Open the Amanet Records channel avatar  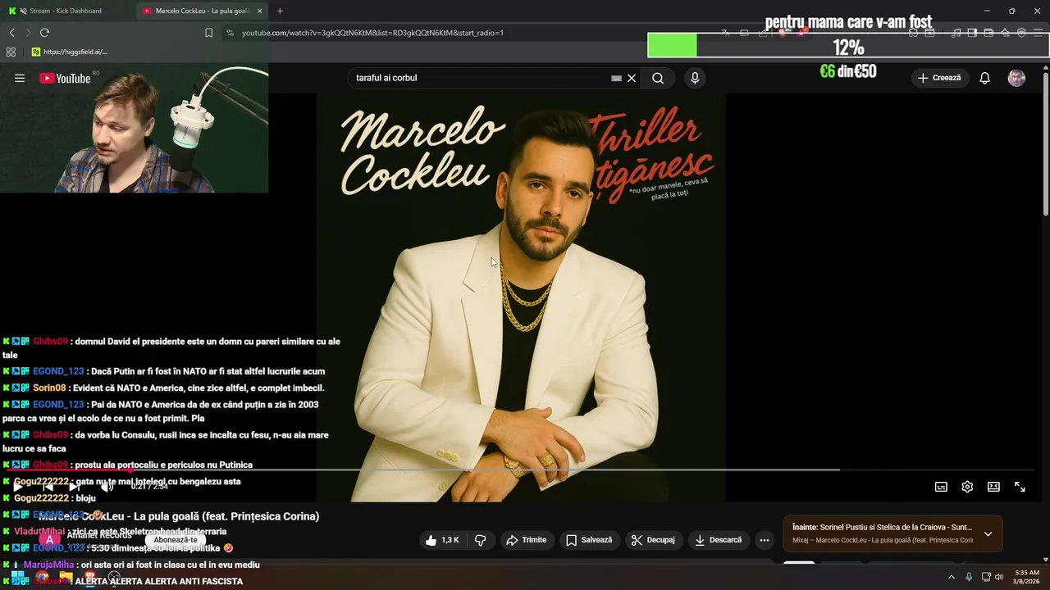[49, 540]
